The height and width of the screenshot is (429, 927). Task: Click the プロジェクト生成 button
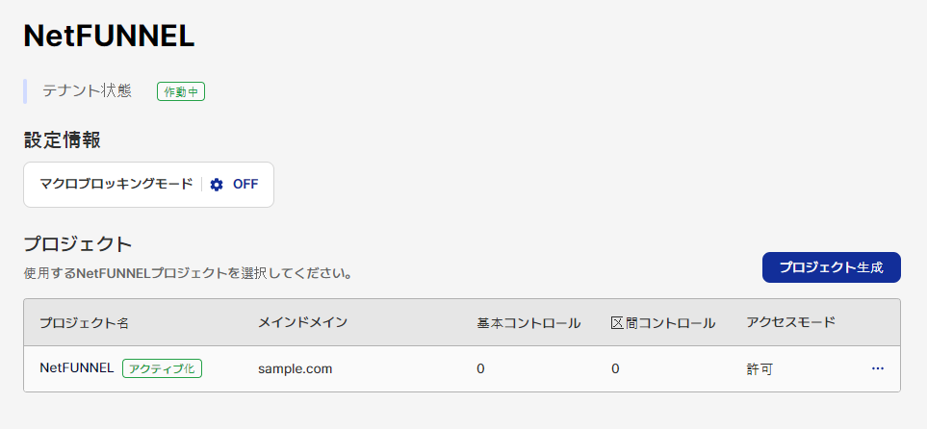(832, 267)
